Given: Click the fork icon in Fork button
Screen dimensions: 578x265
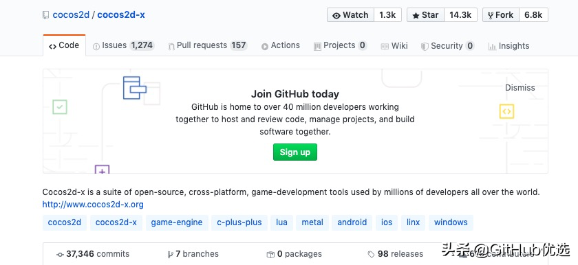Looking at the screenshot, I should [490, 16].
